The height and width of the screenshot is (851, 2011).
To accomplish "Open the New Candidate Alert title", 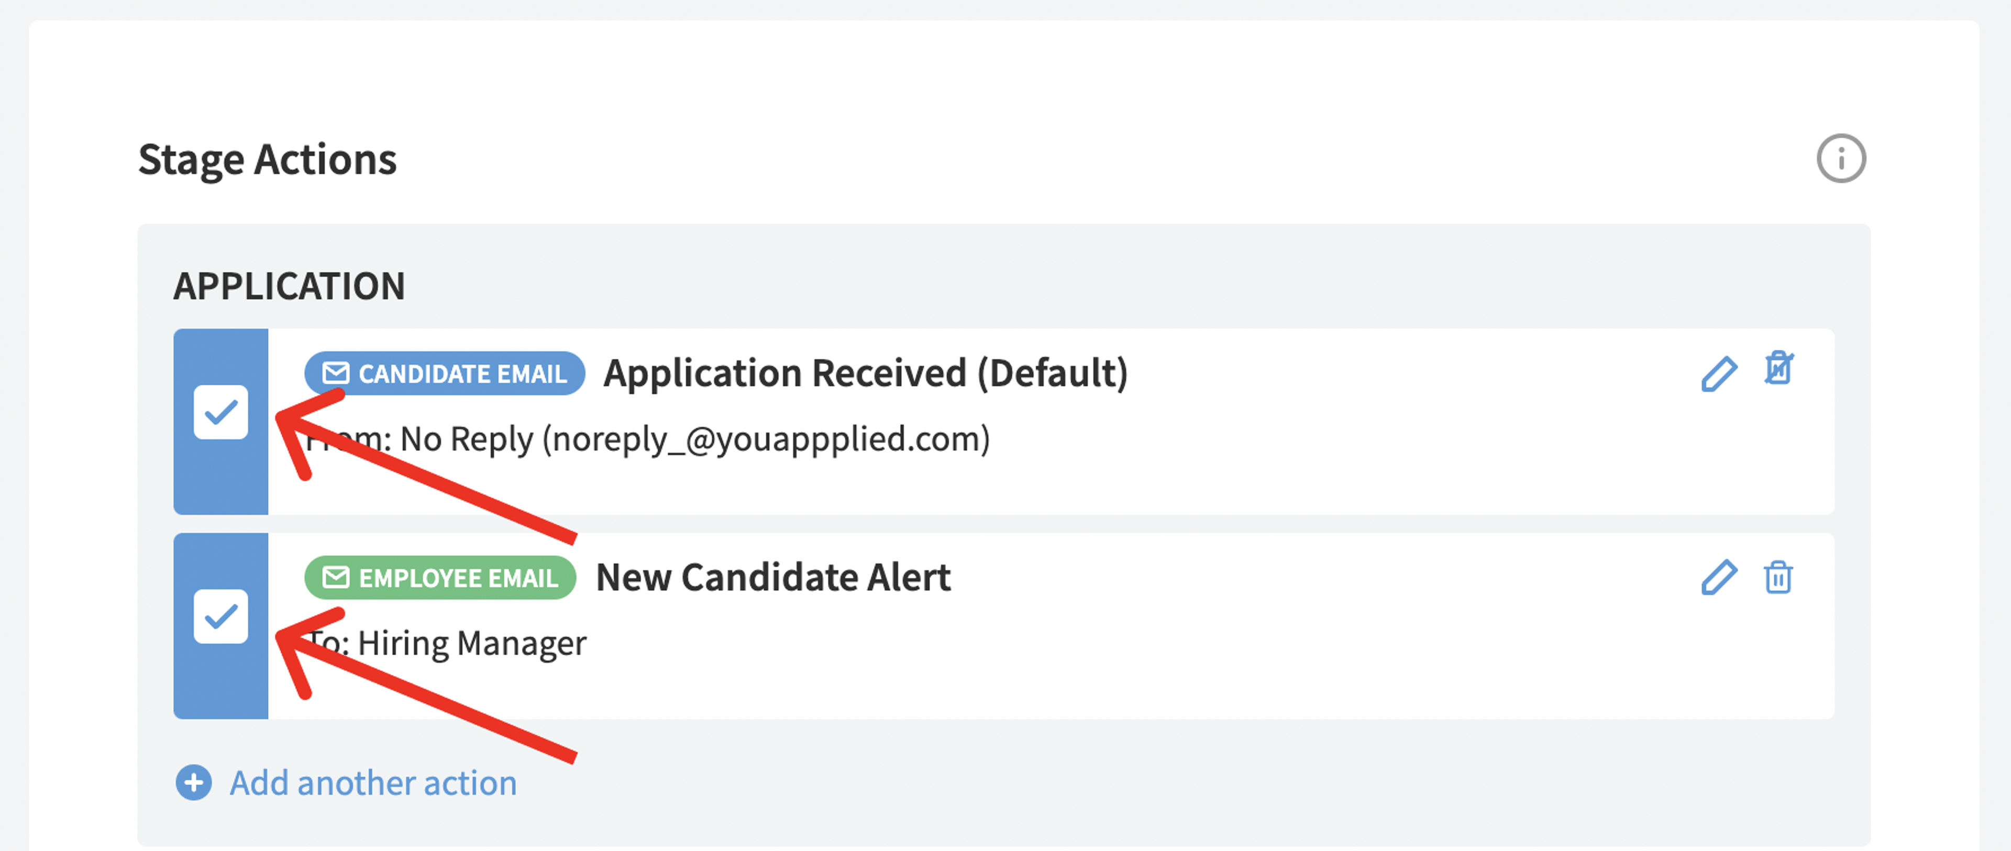I will click(774, 578).
